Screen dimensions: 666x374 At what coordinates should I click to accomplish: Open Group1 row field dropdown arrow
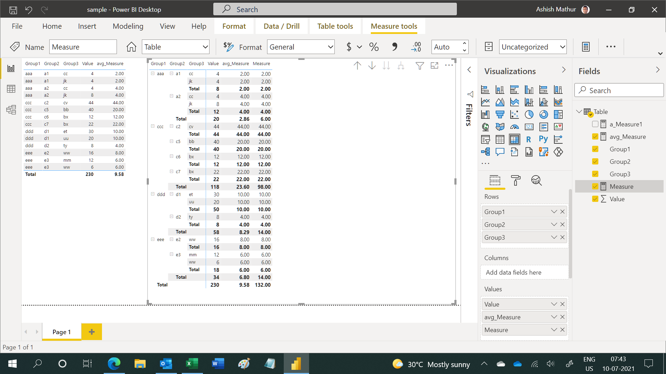[x=554, y=212]
